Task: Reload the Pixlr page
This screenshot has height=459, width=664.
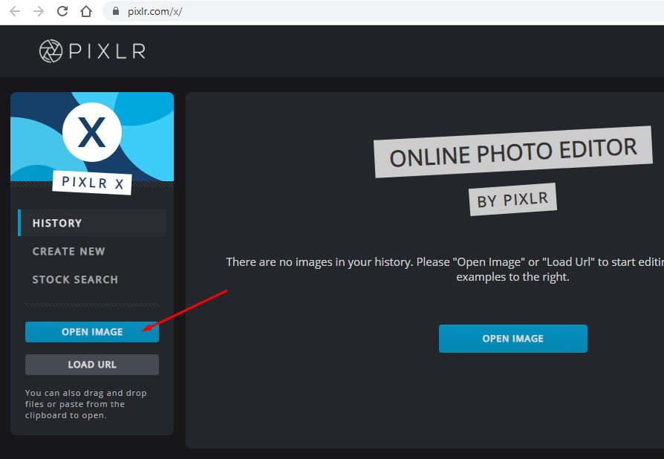Action: 62,11
